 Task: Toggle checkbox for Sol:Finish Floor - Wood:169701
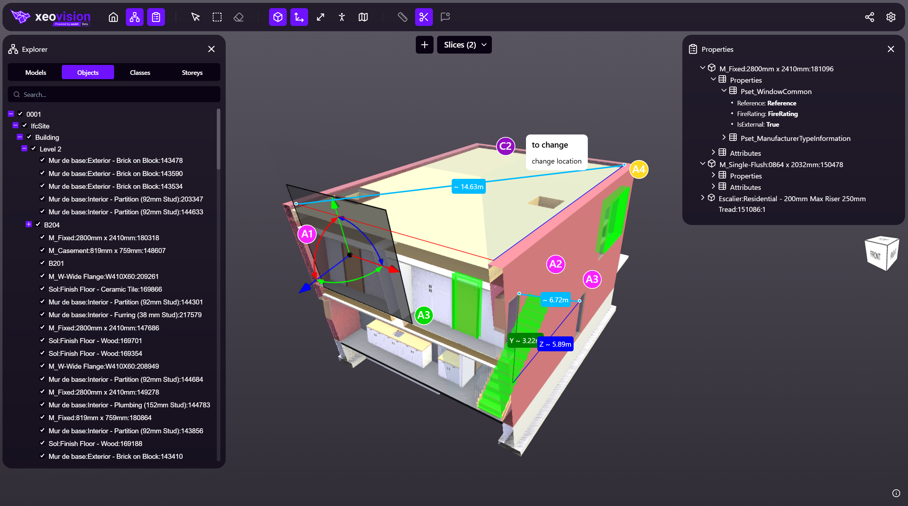click(42, 340)
